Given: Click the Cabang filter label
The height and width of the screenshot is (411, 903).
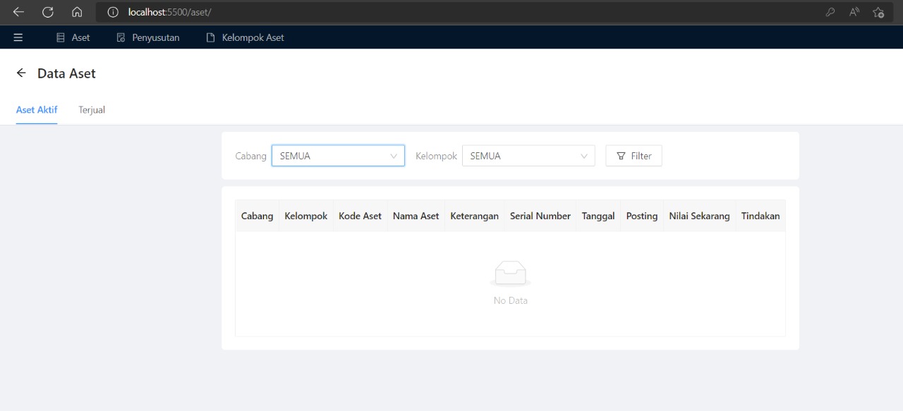Looking at the screenshot, I should (251, 156).
